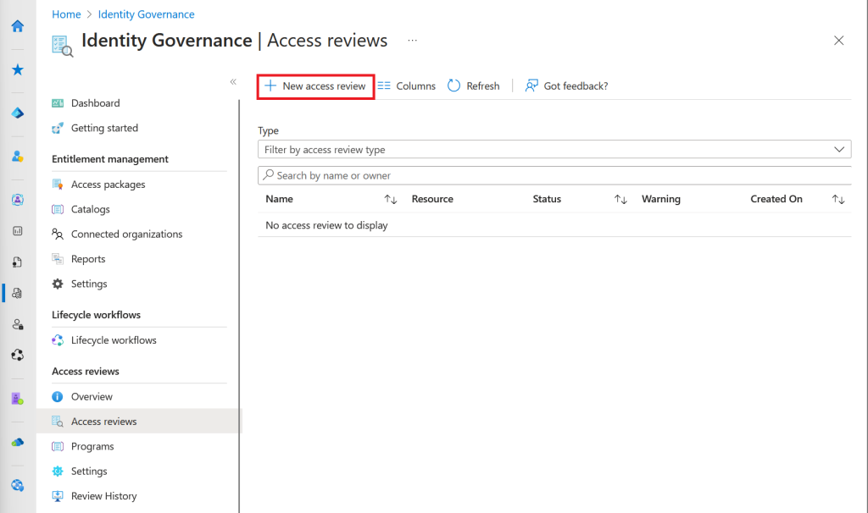Viewport: 868px width, 513px height.
Task: Expand the access review type filter dropdown
Action: point(840,149)
